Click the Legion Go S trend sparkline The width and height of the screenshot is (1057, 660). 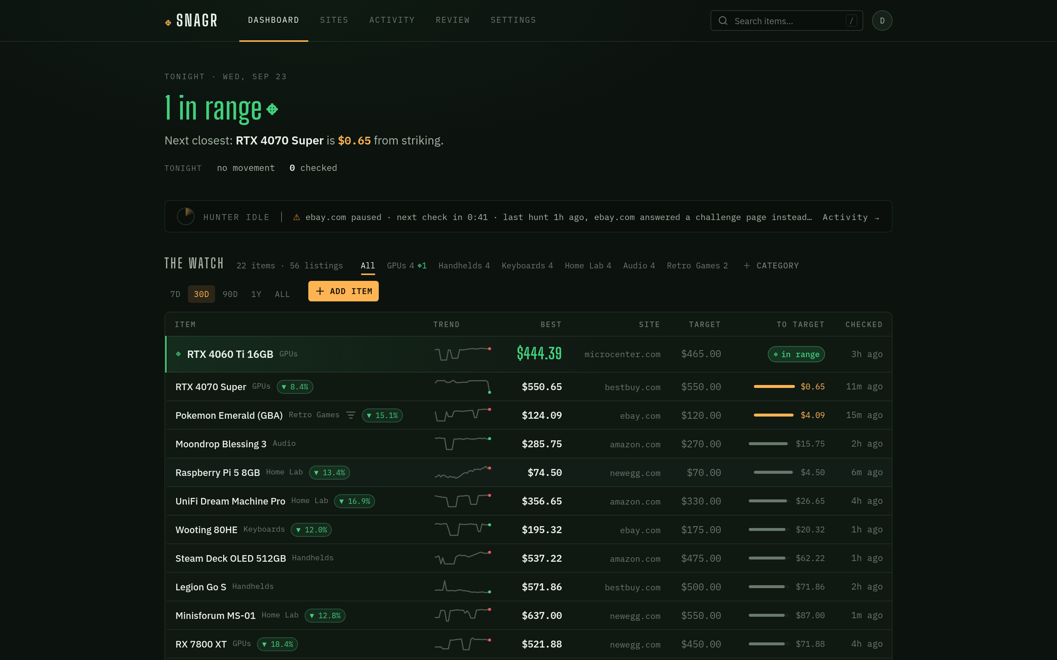(463, 587)
